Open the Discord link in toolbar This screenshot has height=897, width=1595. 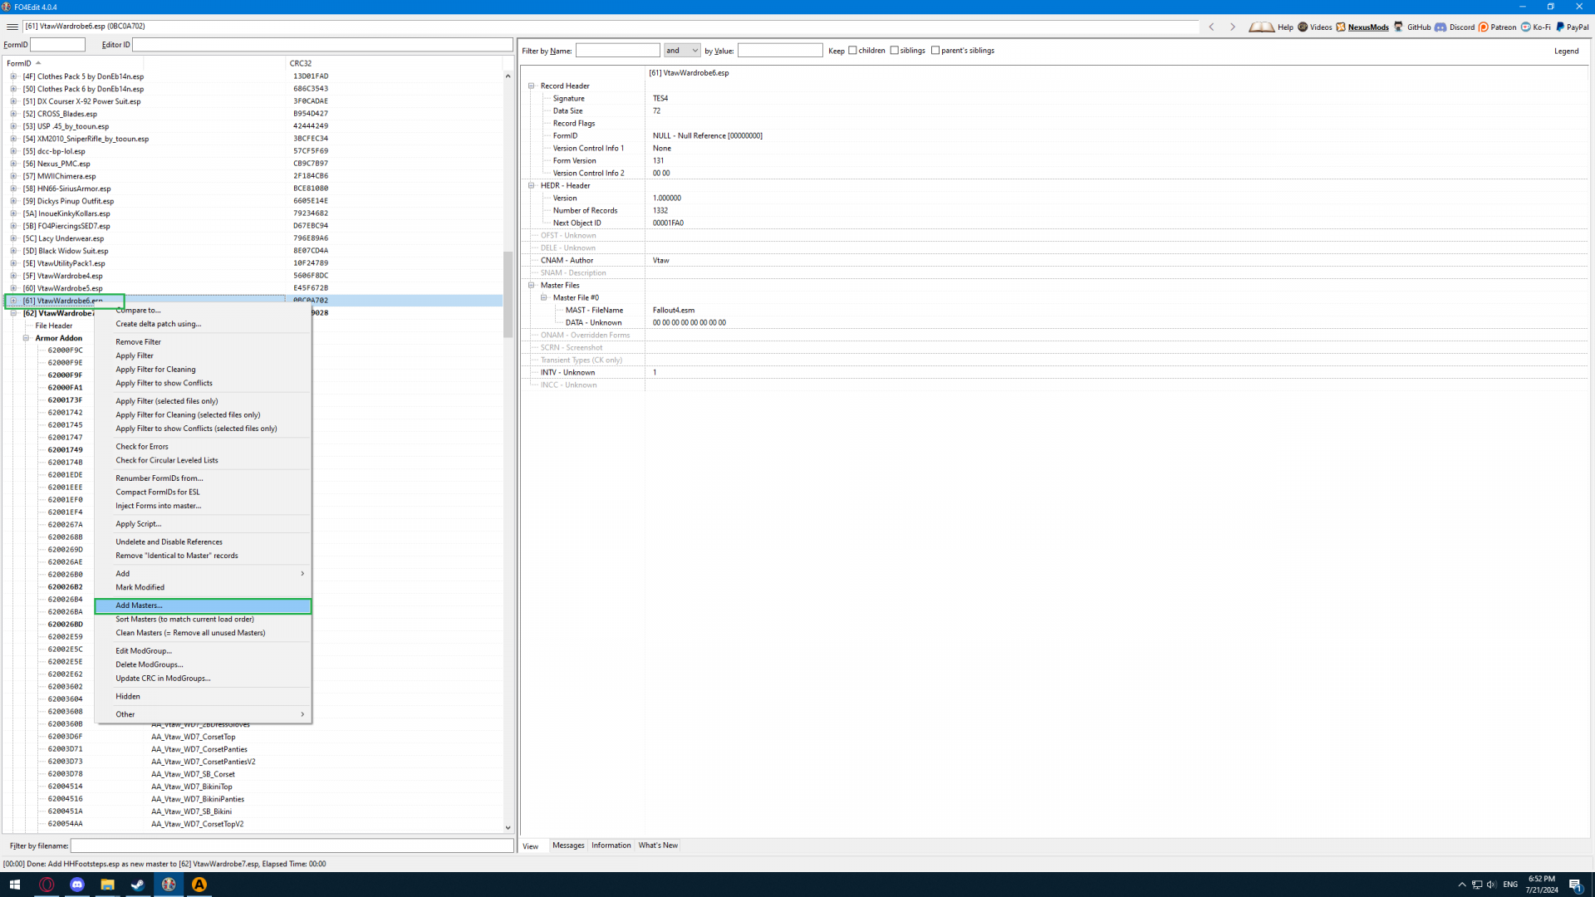[1440, 27]
